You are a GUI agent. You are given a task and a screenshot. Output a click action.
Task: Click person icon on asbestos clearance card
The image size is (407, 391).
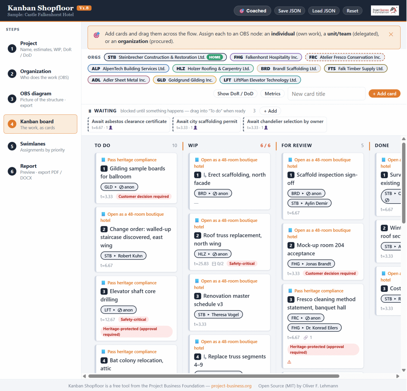click(111, 128)
